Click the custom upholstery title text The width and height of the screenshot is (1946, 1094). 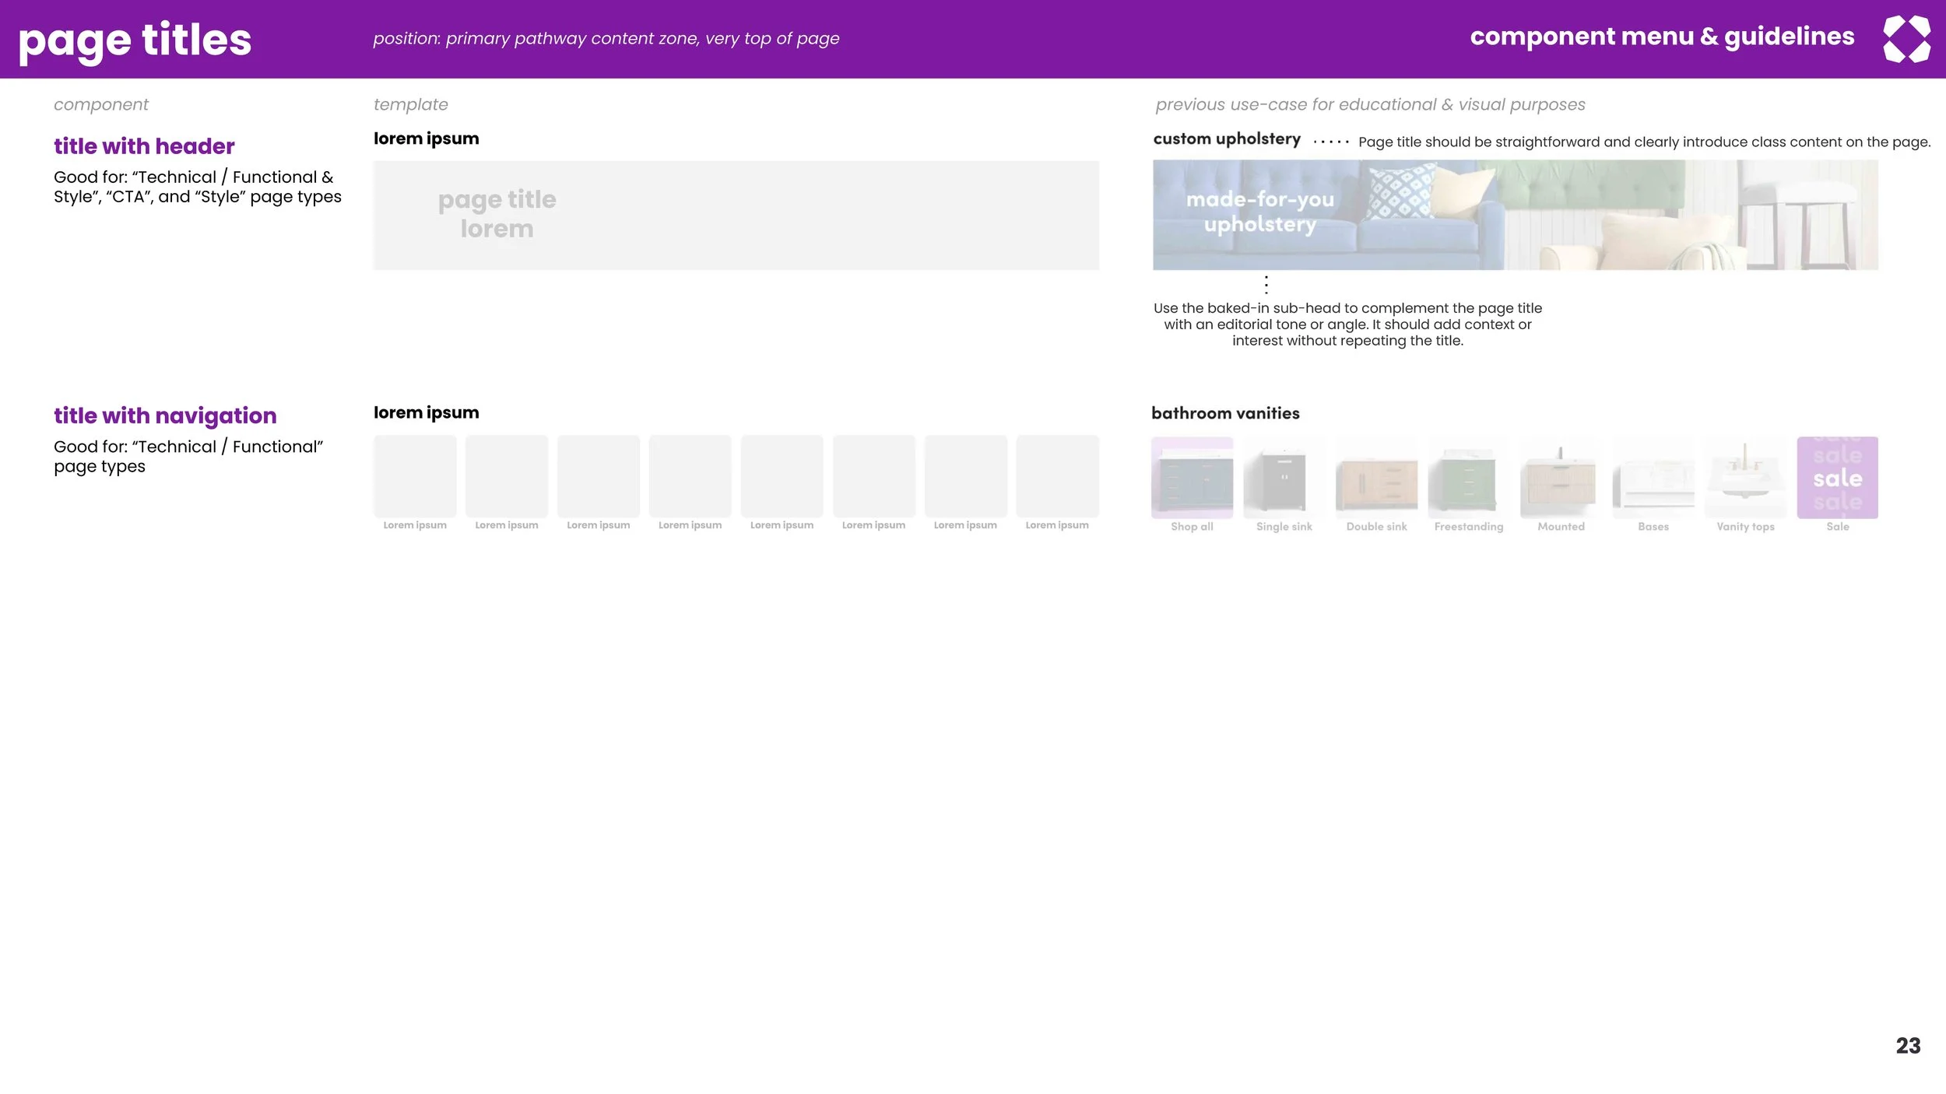point(1227,139)
